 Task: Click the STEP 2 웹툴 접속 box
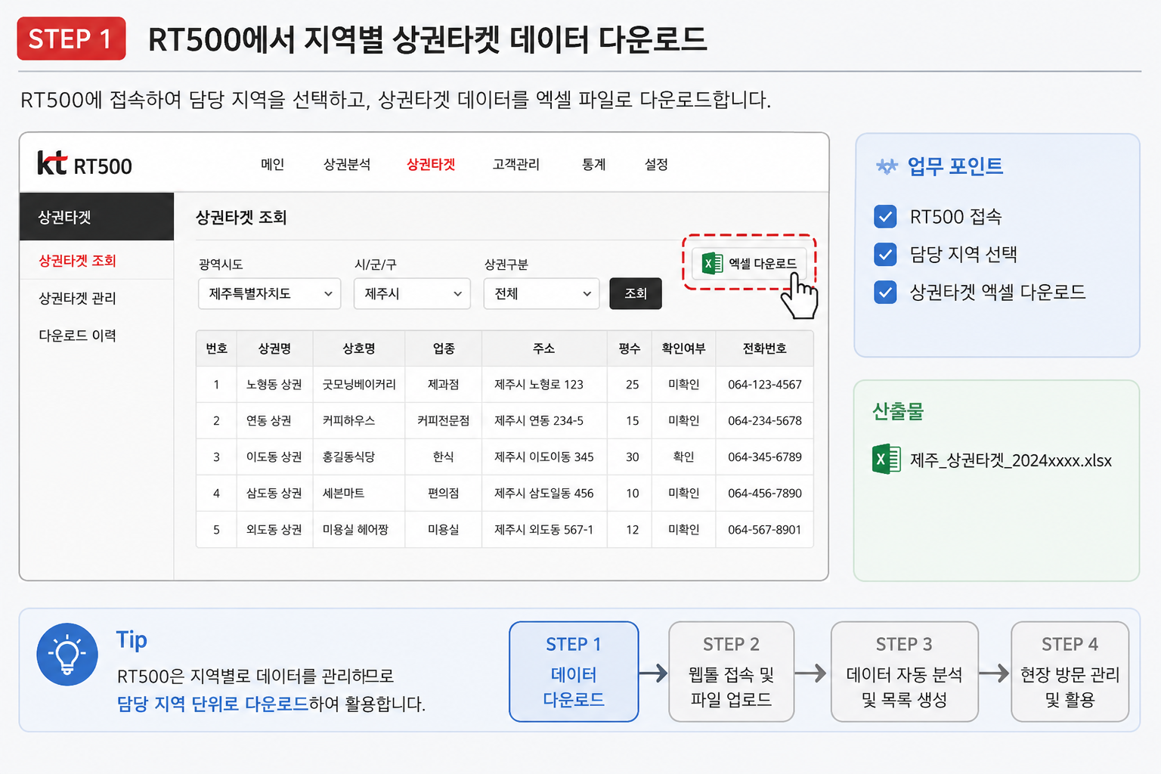point(731,671)
